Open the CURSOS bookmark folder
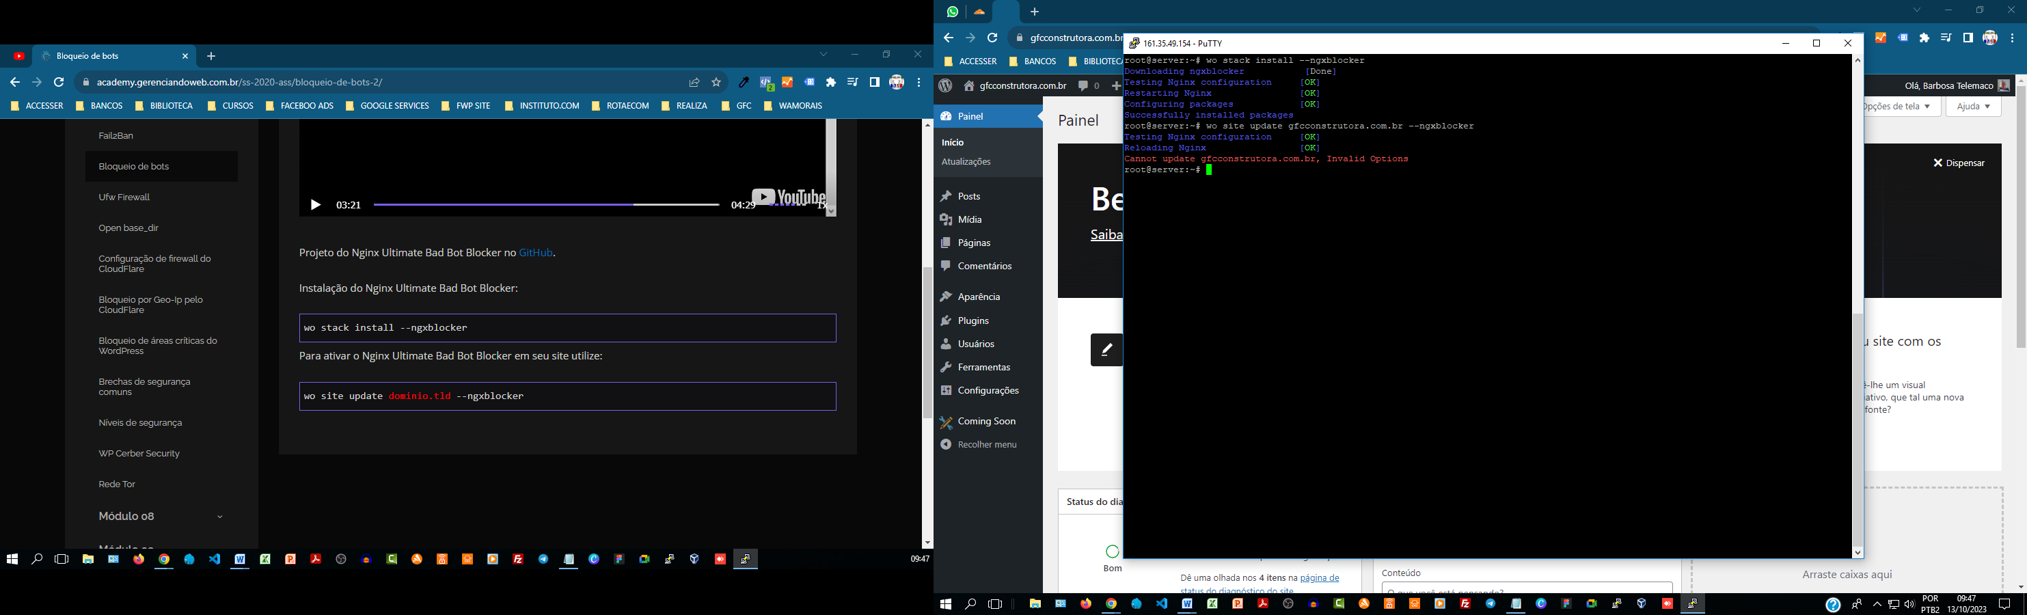Screen dimensions: 2027x615 coord(230,105)
